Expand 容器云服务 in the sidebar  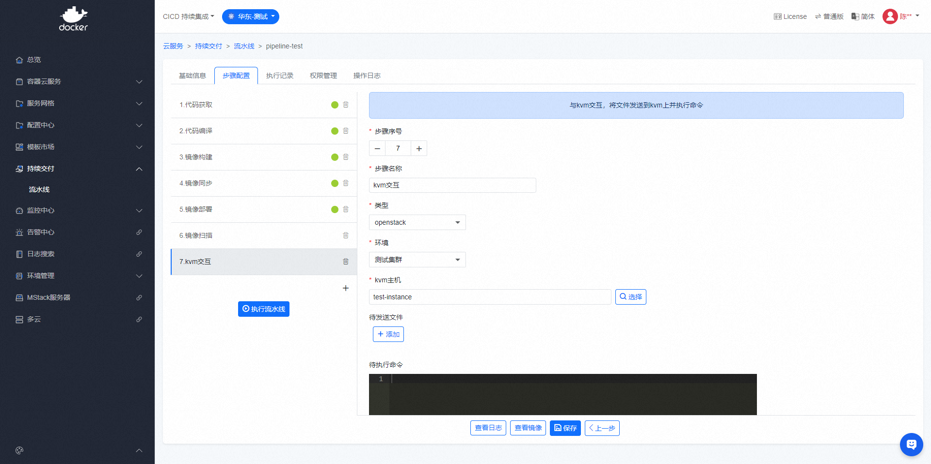pyautogui.click(x=78, y=81)
